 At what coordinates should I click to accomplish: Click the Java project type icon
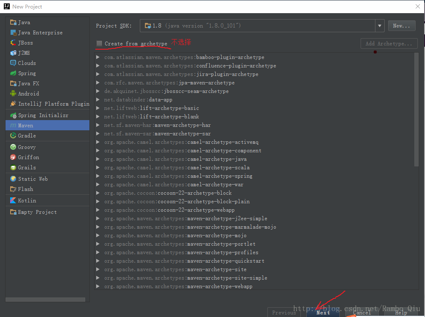tap(13, 22)
